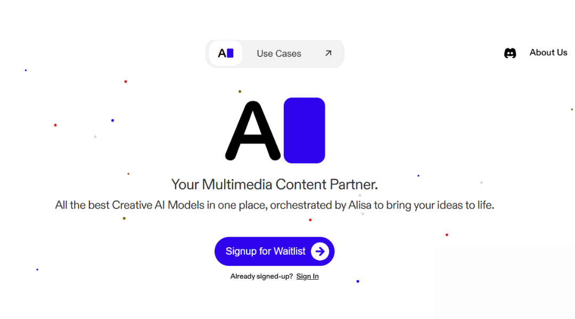Image resolution: width=575 pixels, height=319 pixels.
Task: Click the headline Your Multimedia Content Partner
Action: click(x=274, y=185)
